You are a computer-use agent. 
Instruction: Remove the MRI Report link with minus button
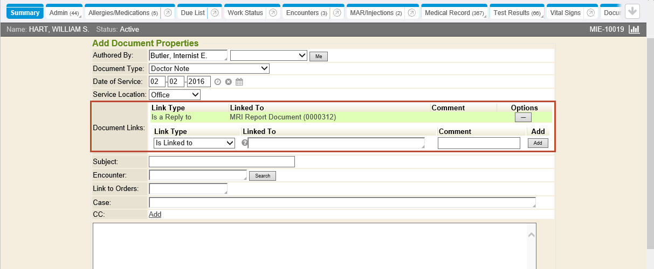coord(522,117)
